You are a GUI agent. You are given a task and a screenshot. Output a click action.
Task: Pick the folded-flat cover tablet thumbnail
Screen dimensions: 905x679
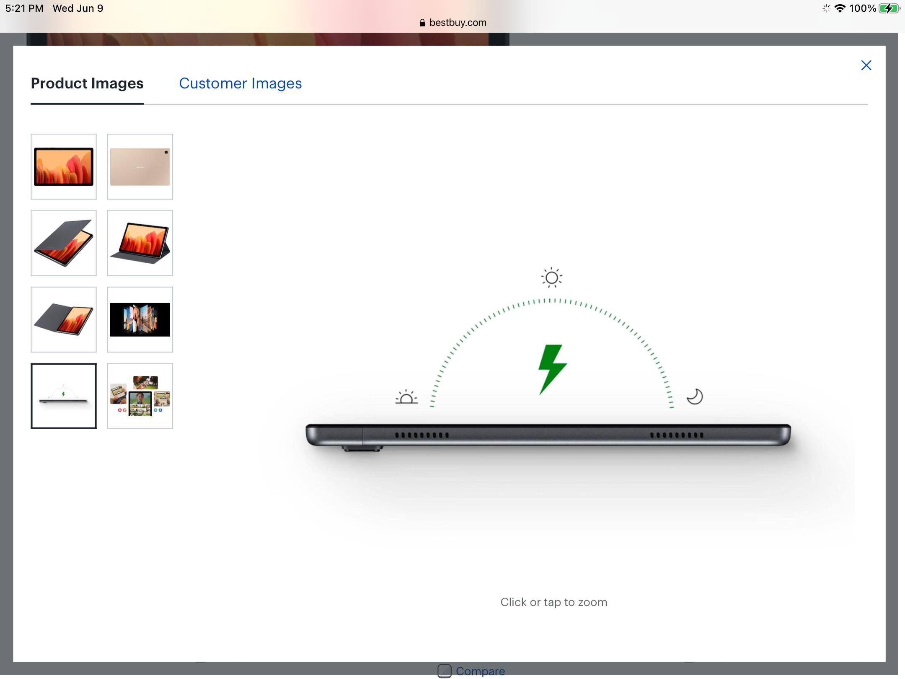tap(64, 319)
